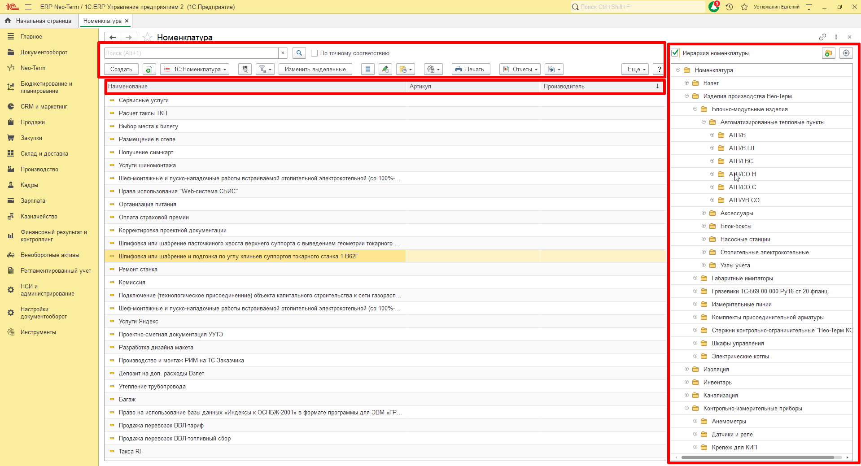Open hierarchy panel settings gear
Viewport: 861px width, 466px height.
[846, 53]
